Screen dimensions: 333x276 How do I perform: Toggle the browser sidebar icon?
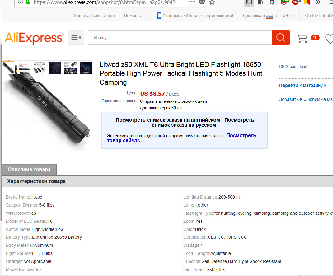coord(249,2)
